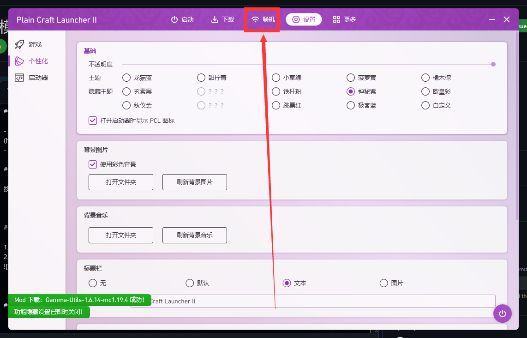Choose the 文本 title bar option
Viewport: 527px width, 338px height.
pos(288,283)
